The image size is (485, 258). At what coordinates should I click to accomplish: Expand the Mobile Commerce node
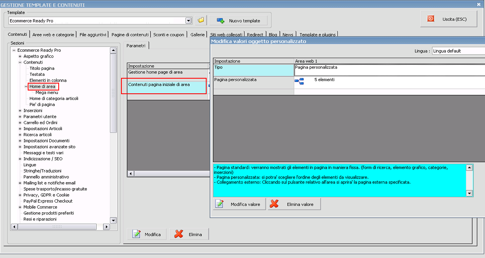(20, 207)
